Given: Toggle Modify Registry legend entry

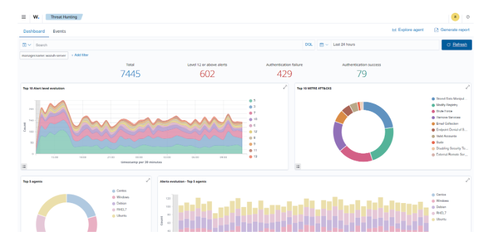Looking at the screenshot, I should [x=445, y=105].
